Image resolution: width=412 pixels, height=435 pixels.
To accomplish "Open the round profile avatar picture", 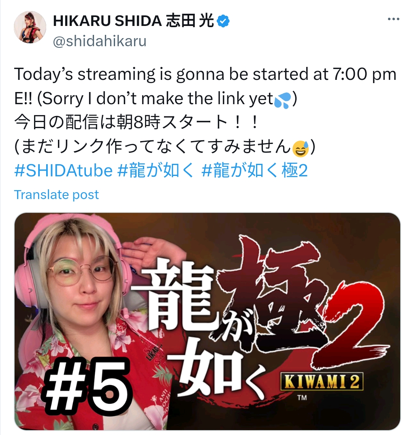I will [x=30, y=27].
